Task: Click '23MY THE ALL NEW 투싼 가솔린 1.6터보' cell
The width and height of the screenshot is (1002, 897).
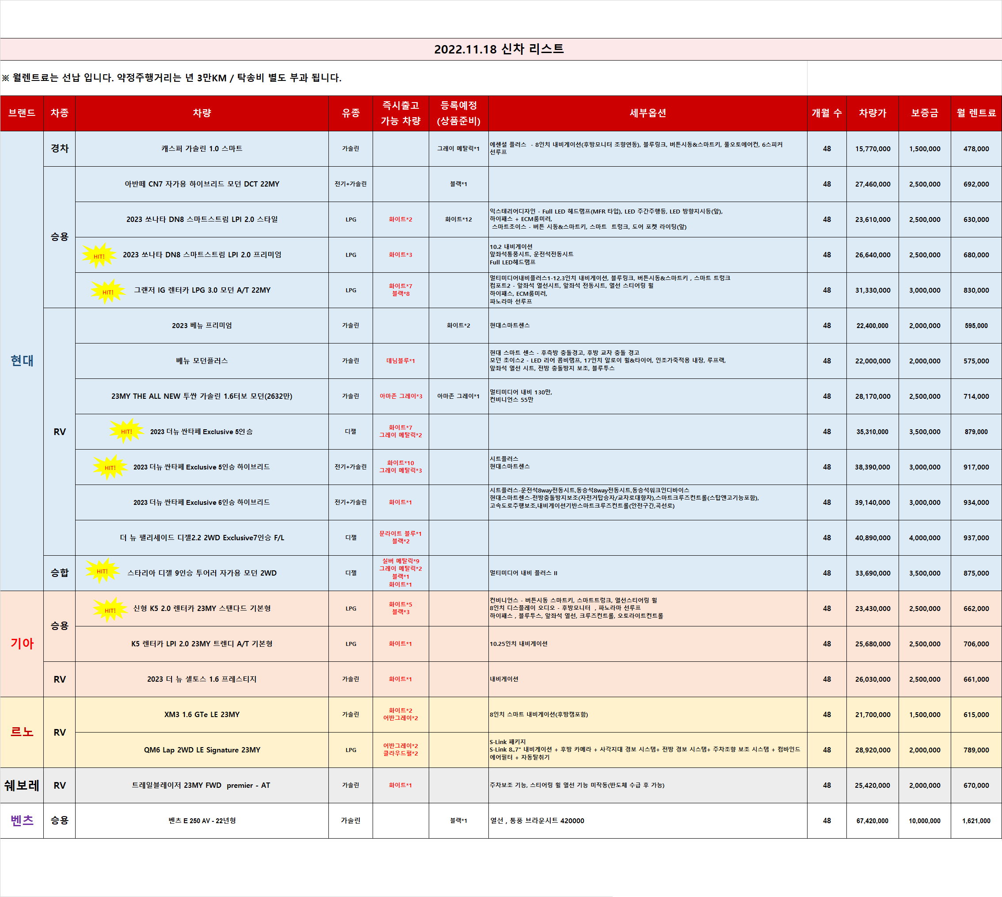Action: [202, 396]
